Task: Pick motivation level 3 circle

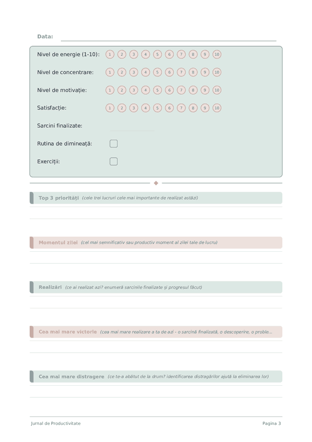Action: click(134, 90)
